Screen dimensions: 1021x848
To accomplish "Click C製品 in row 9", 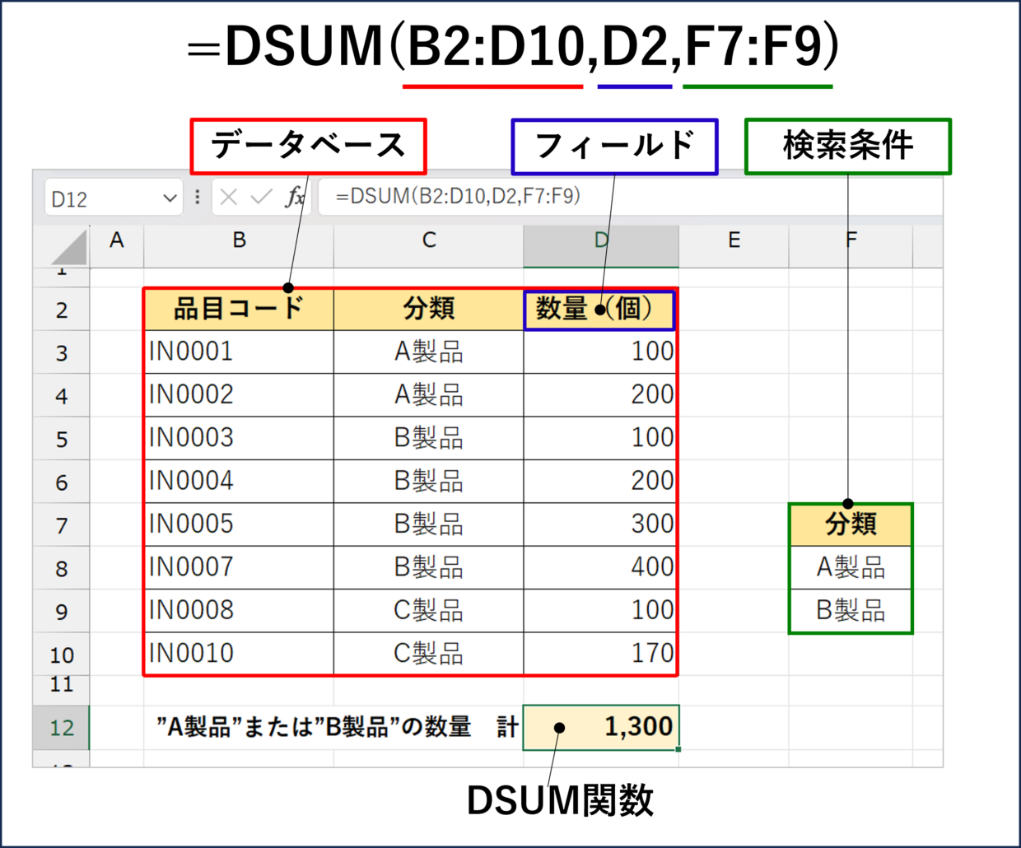I will 428,611.
